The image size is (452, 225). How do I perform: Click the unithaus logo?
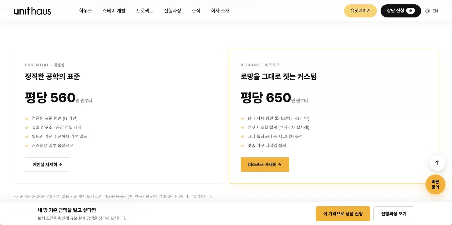tap(32, 11)
